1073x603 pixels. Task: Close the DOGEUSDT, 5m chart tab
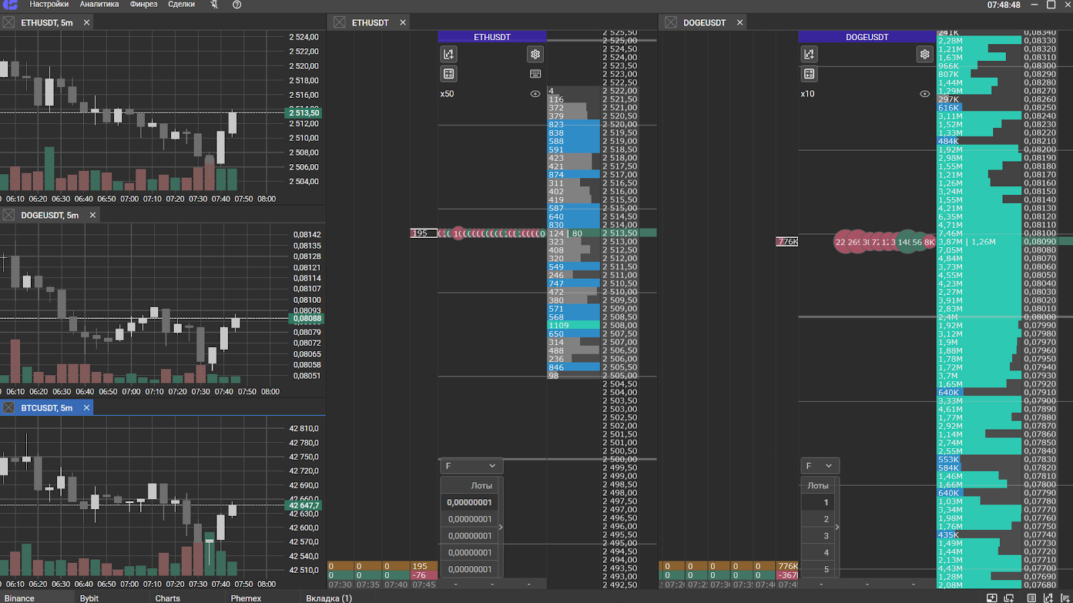click(x=93, y=215)
